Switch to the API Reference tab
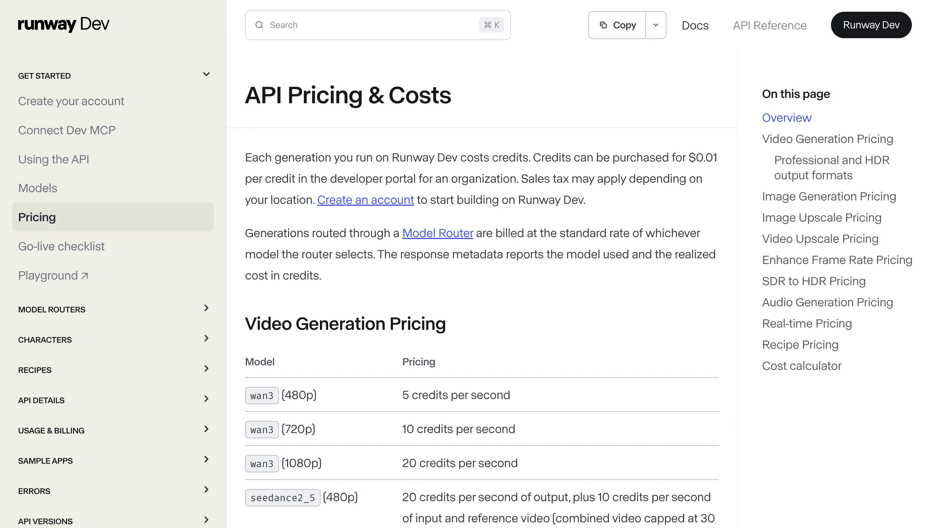 pyautogui.click(x=770, y=25)
